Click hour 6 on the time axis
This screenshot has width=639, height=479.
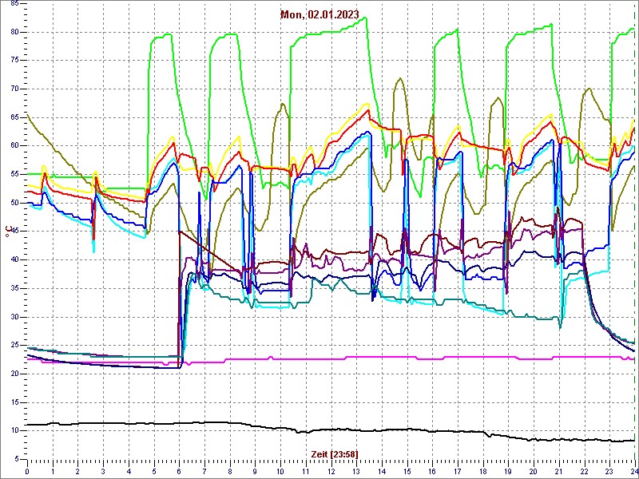tap(179, 471)
